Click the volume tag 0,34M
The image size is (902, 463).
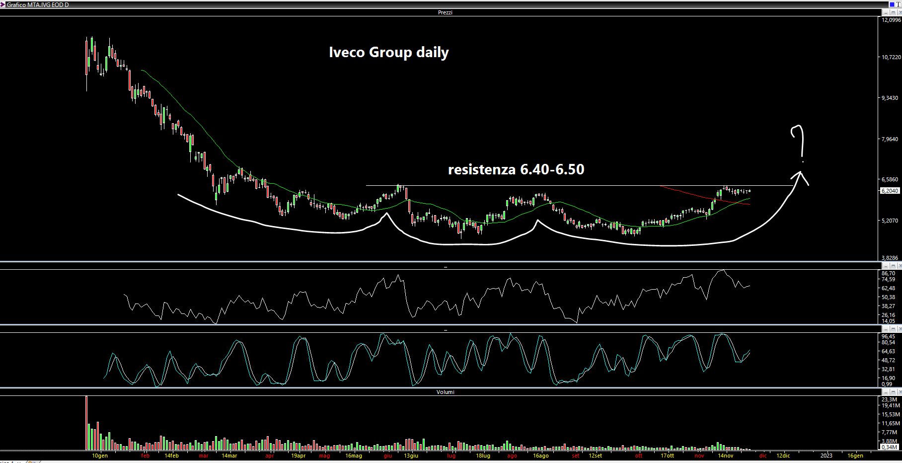coord(889,447)
